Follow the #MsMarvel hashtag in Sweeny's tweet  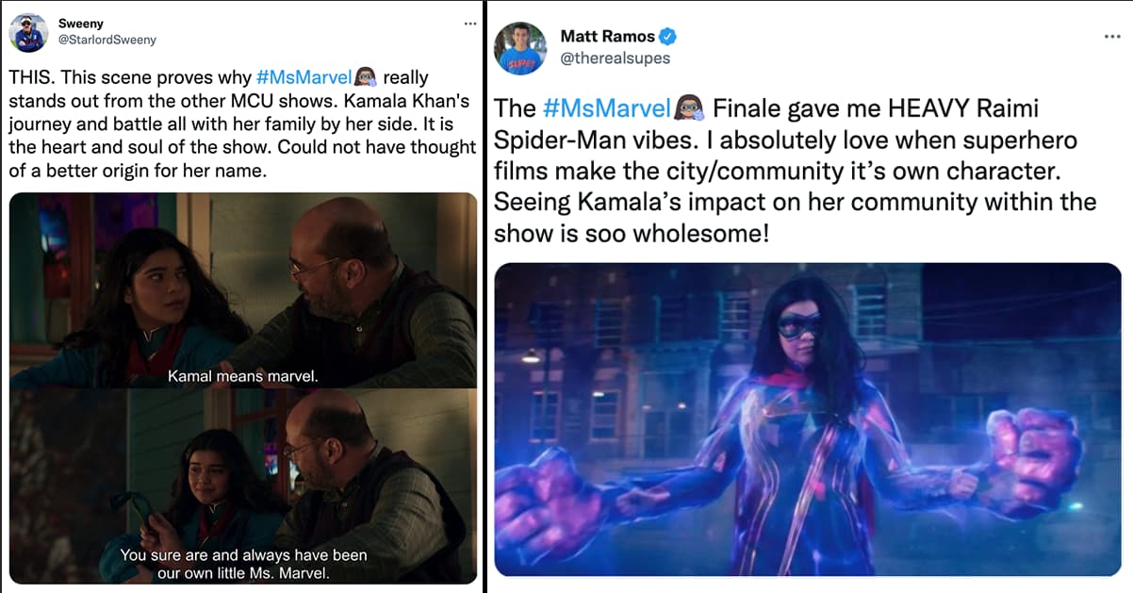pos(304,78)
